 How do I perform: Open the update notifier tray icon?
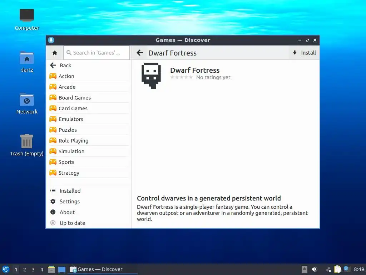tap(346, 269)
